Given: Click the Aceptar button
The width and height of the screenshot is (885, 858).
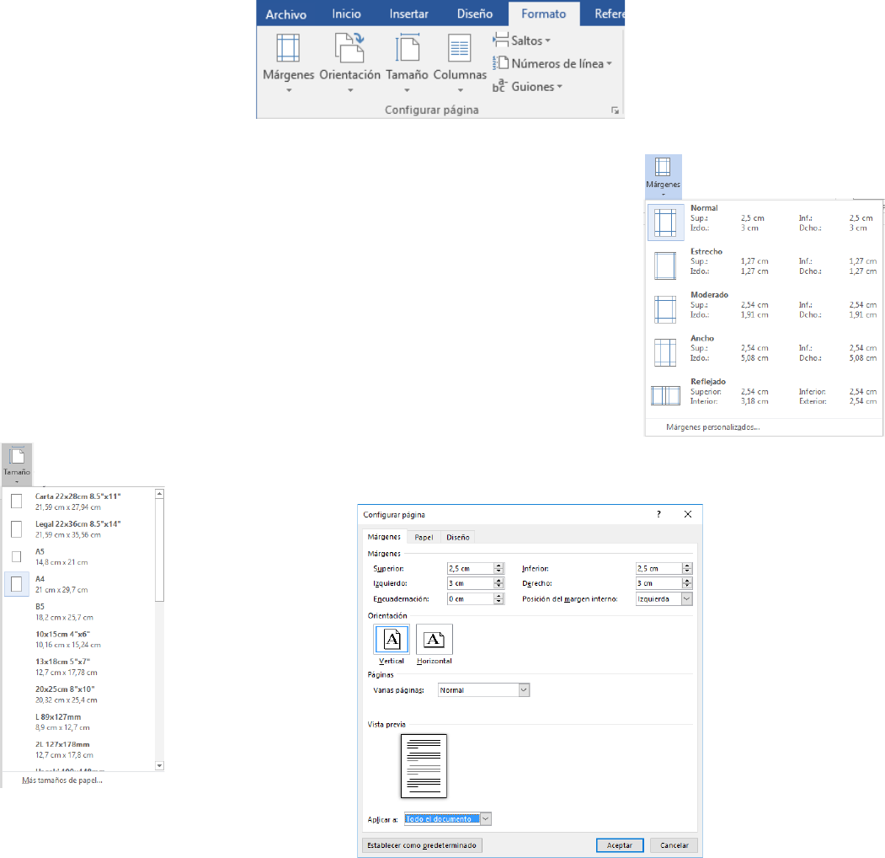Looking at the screenshot, I should coord(620,845).
